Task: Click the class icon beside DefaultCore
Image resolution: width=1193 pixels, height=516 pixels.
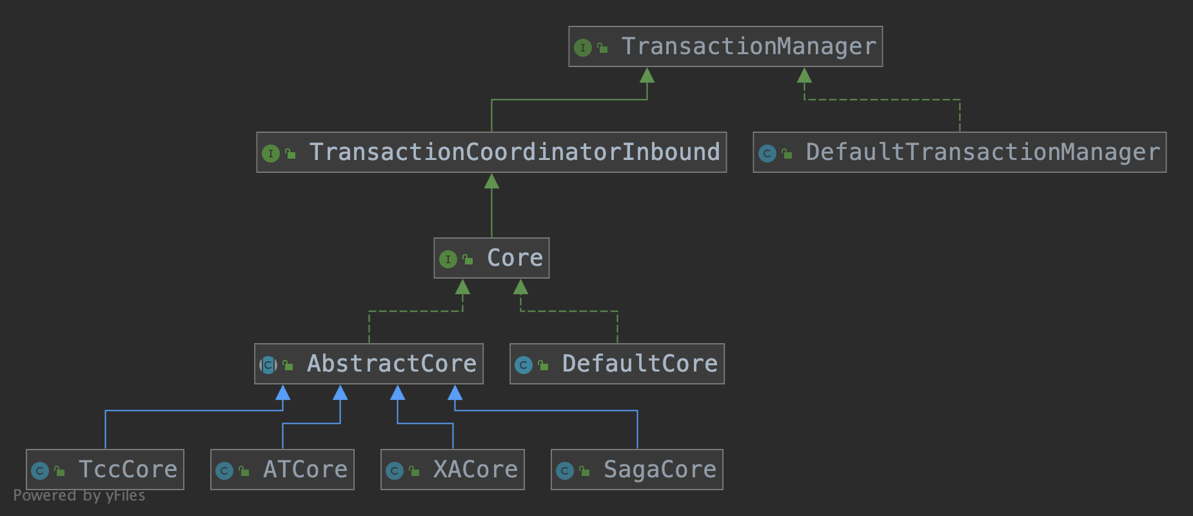Action: click(523, 365)
